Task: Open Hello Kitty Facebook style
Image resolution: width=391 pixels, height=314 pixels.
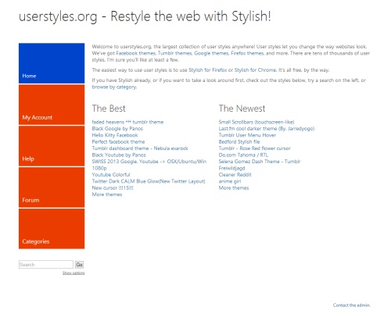Action: click(115, 135)
